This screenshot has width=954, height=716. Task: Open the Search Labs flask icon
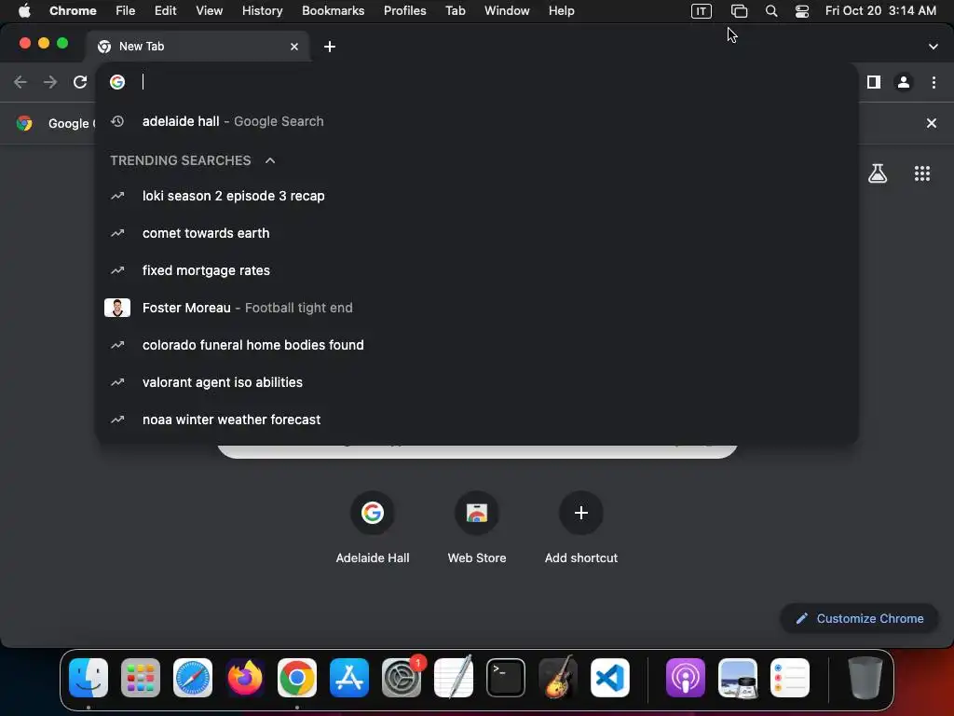[x=878, y=173]
